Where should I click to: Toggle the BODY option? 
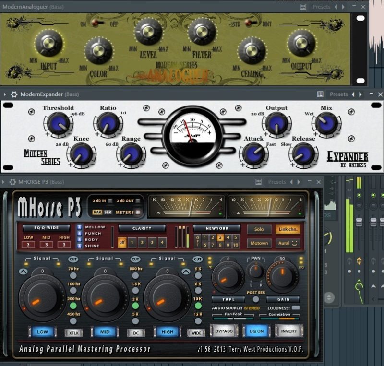click(79, 239)
